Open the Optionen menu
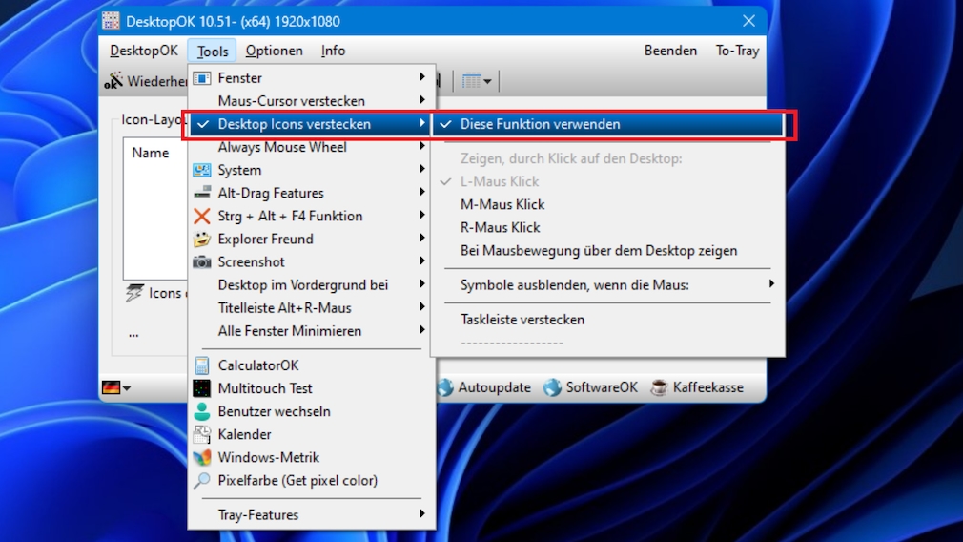963x542 pixels. [x=274, y=51]
